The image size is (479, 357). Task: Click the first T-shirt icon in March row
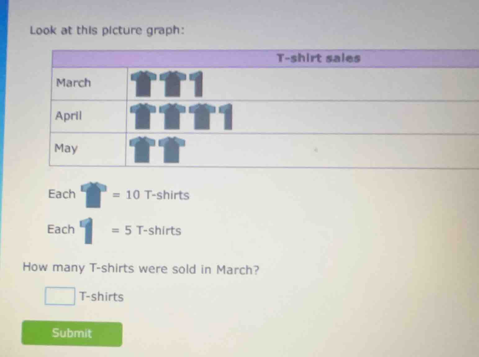pos(143,83)
